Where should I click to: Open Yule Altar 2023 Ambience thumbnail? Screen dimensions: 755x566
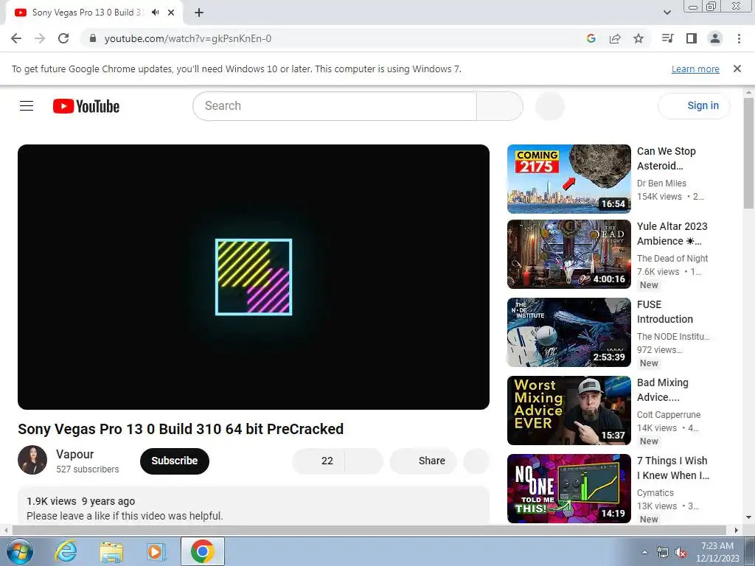point(569,254)
